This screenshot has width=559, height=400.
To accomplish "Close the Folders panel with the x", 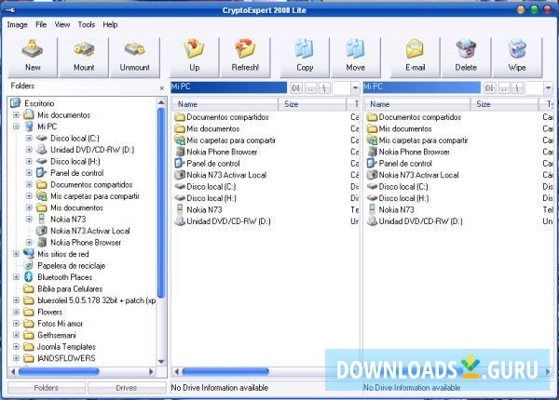I will click(162, 87).
